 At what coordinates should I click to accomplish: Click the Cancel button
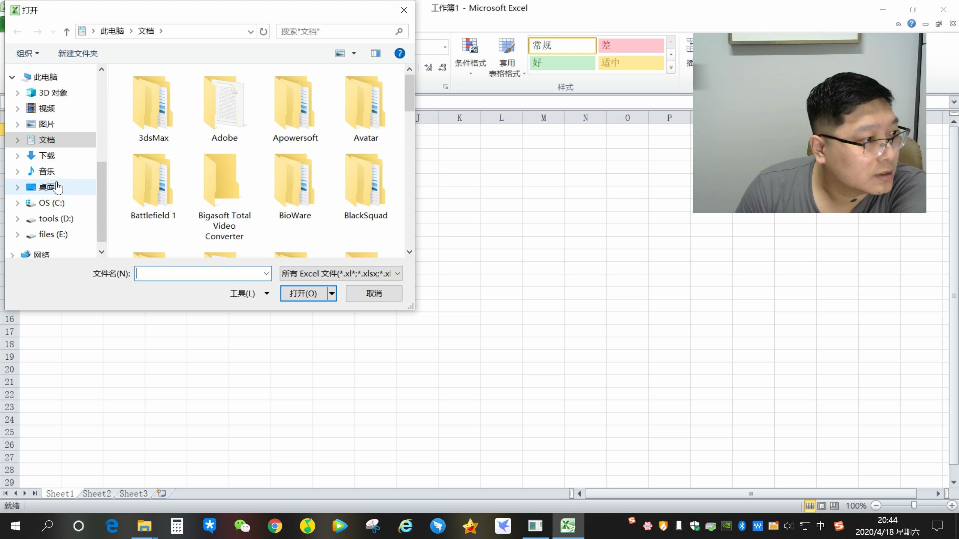coord(374,293)
